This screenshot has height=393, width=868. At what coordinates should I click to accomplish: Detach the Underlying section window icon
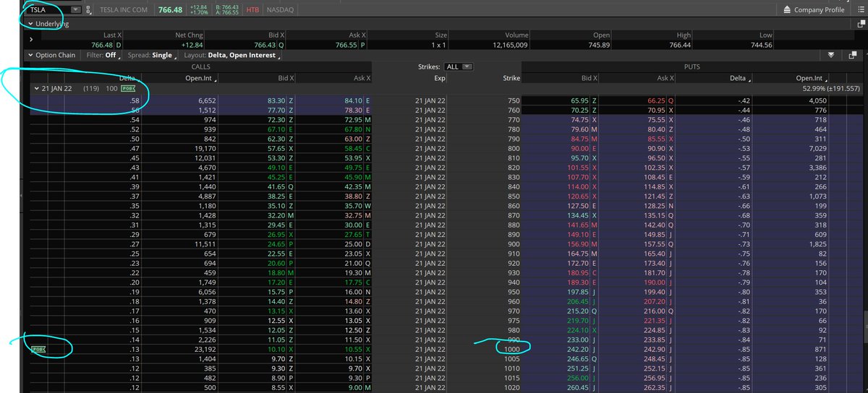[861, 24]
